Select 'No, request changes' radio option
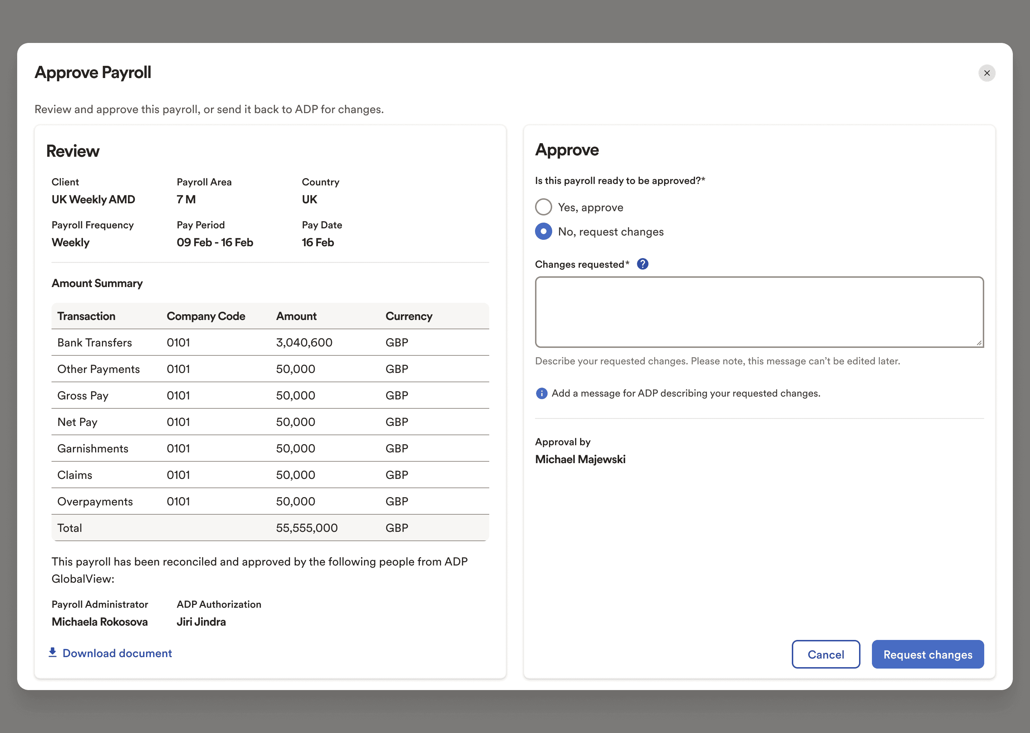This screenshot has width=1030, height=733. (x=543, y=232)
